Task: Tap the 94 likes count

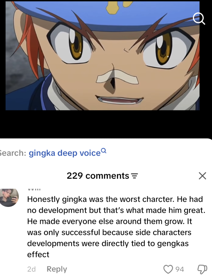Action: click(x=180, y=269)
